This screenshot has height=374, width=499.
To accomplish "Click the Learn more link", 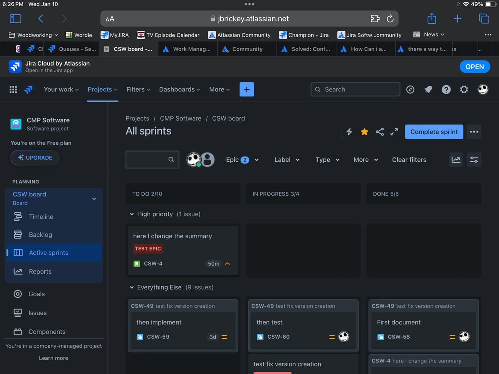I will point(54,358).
